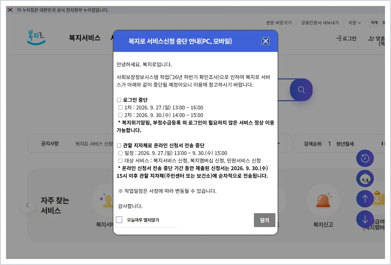Click the 안녕하세요. 복지로입니다. greeting line
Viewport: 391px width, 265px height.
tap(144, 65)
